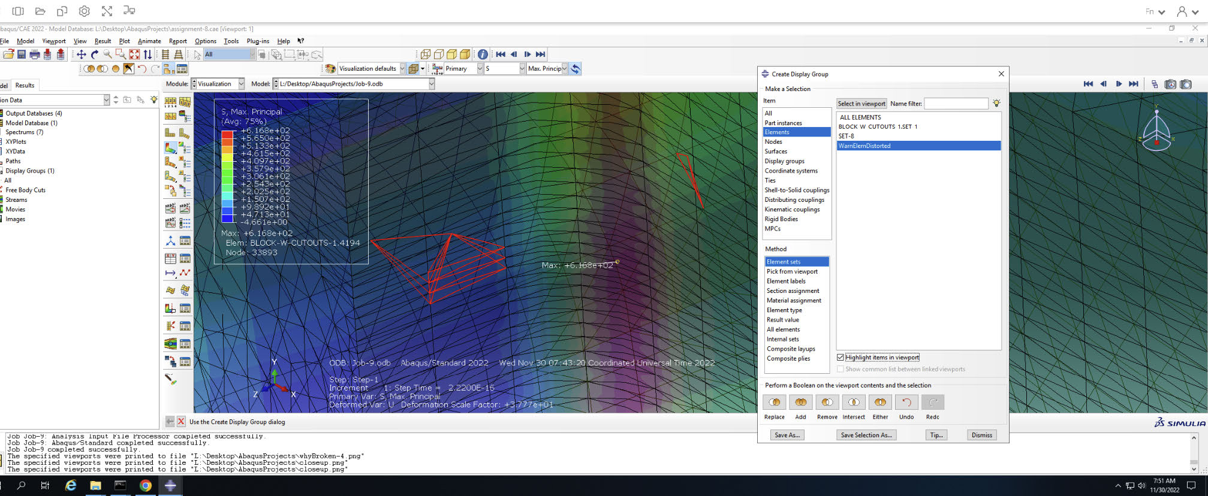Save the model database icon
The height and width of the screenshot is (496, 1208).
coord(22,55)
